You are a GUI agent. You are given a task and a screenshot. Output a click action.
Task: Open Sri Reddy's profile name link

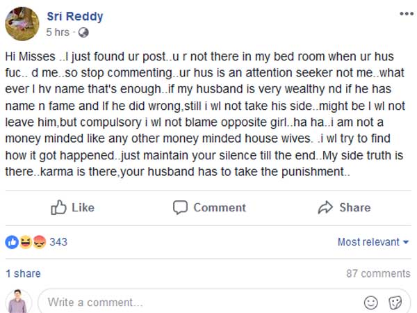(x=74, y=16)
